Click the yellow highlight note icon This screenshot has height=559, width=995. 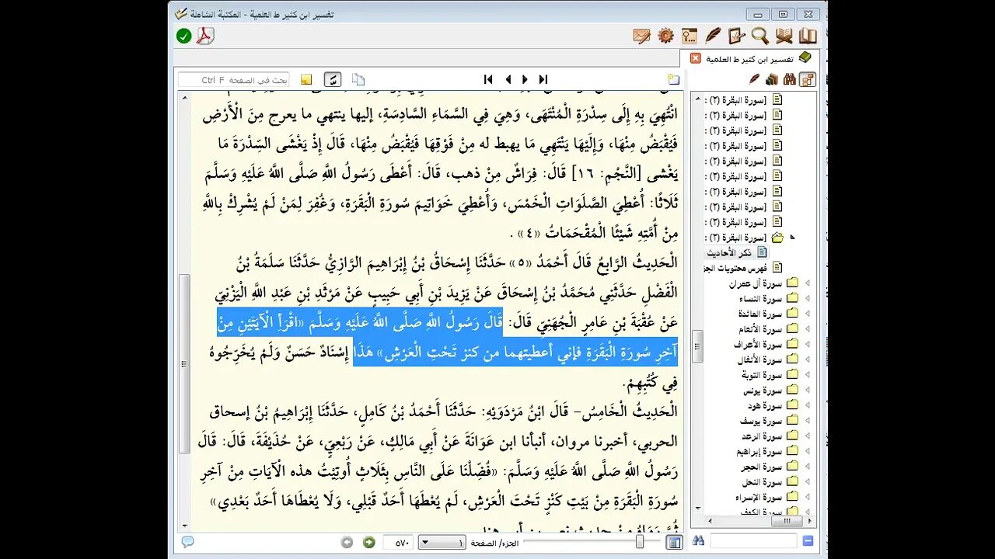306,79
